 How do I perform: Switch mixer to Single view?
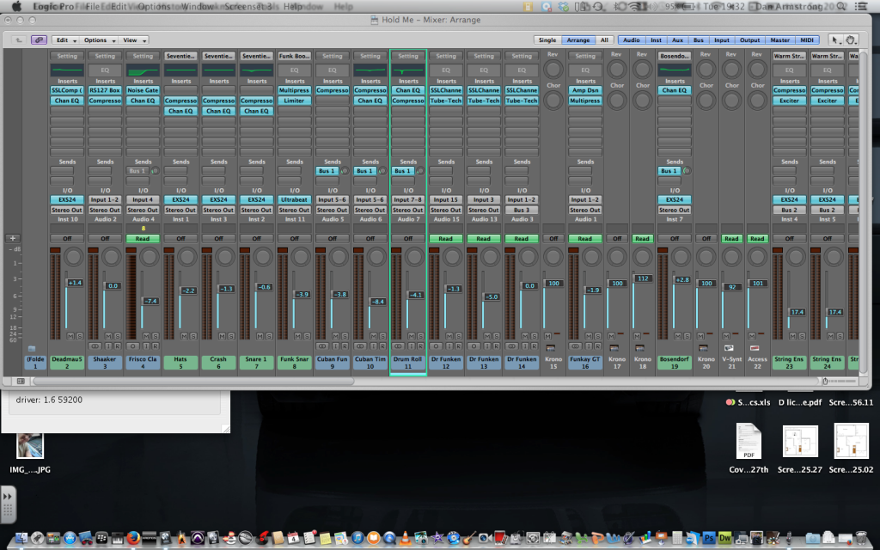(547, 40)
